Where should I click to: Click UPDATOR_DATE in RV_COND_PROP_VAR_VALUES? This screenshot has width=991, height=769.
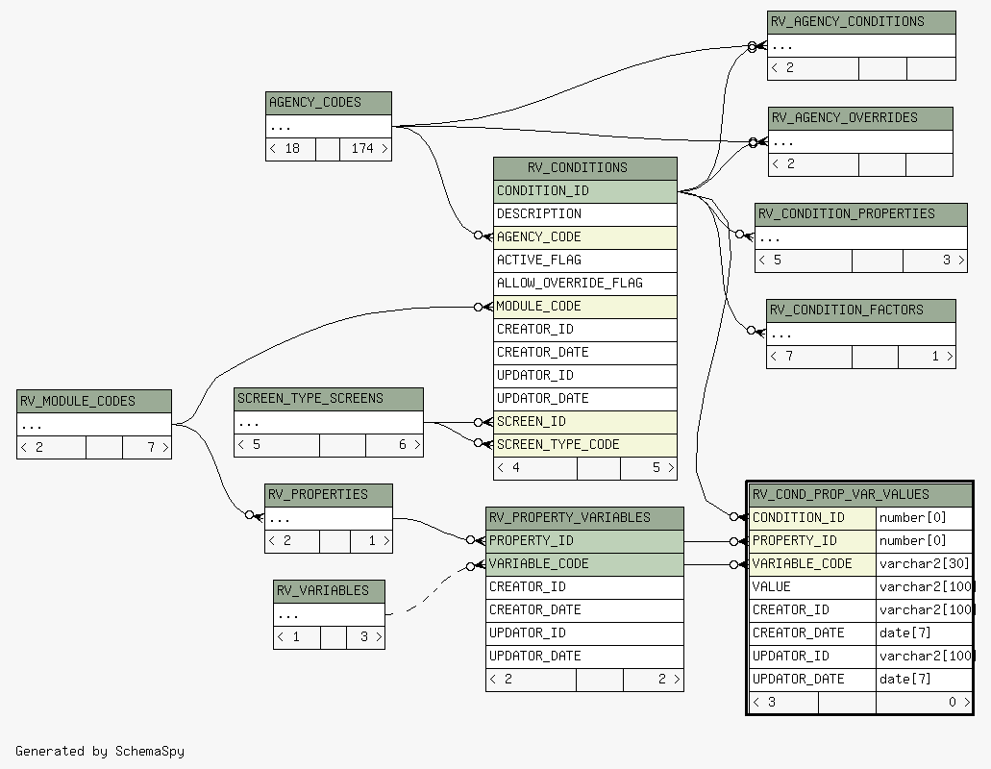coord(813,680)
